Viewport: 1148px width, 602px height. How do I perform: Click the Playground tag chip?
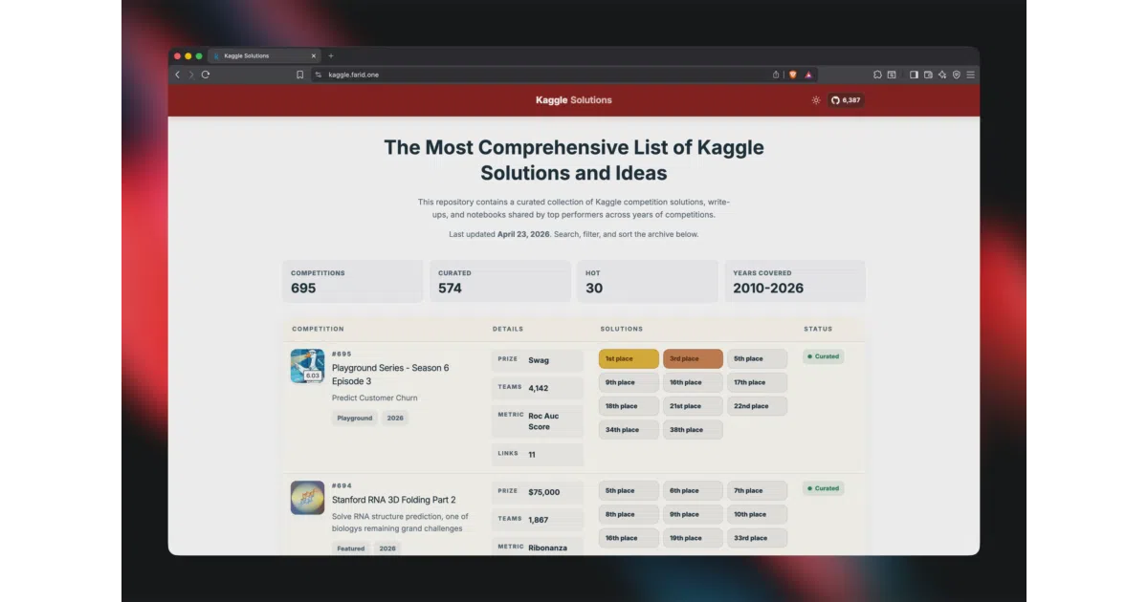pos(355,418)
